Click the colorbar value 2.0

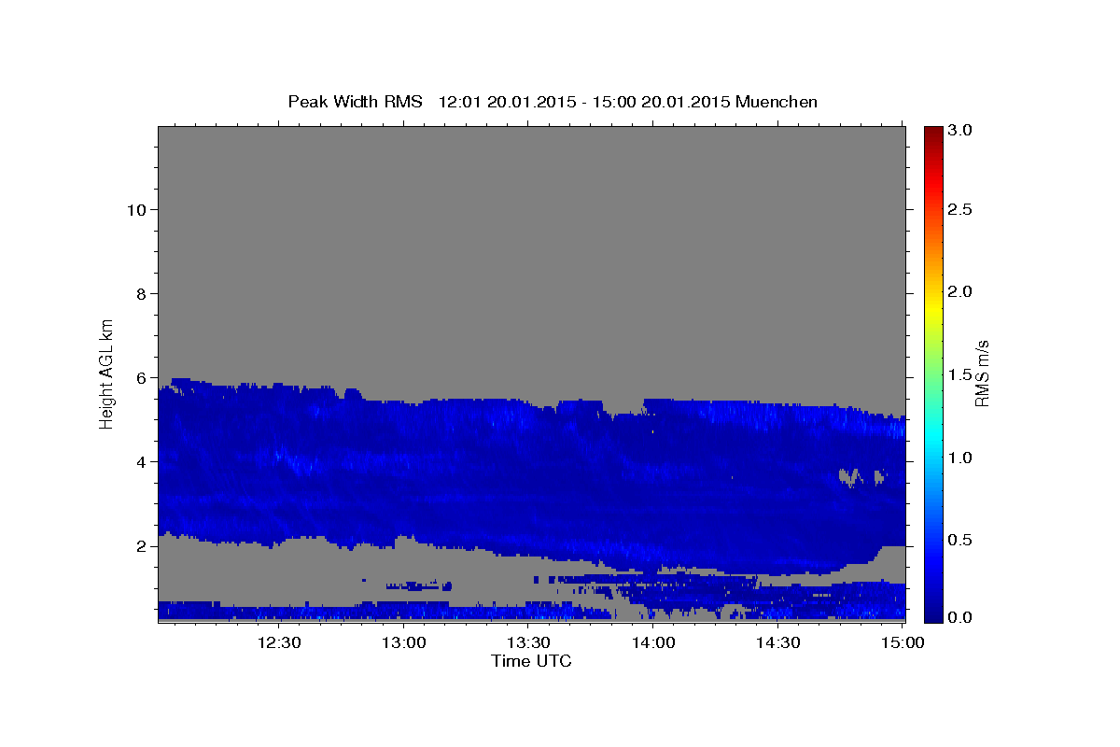click(960, 291)
